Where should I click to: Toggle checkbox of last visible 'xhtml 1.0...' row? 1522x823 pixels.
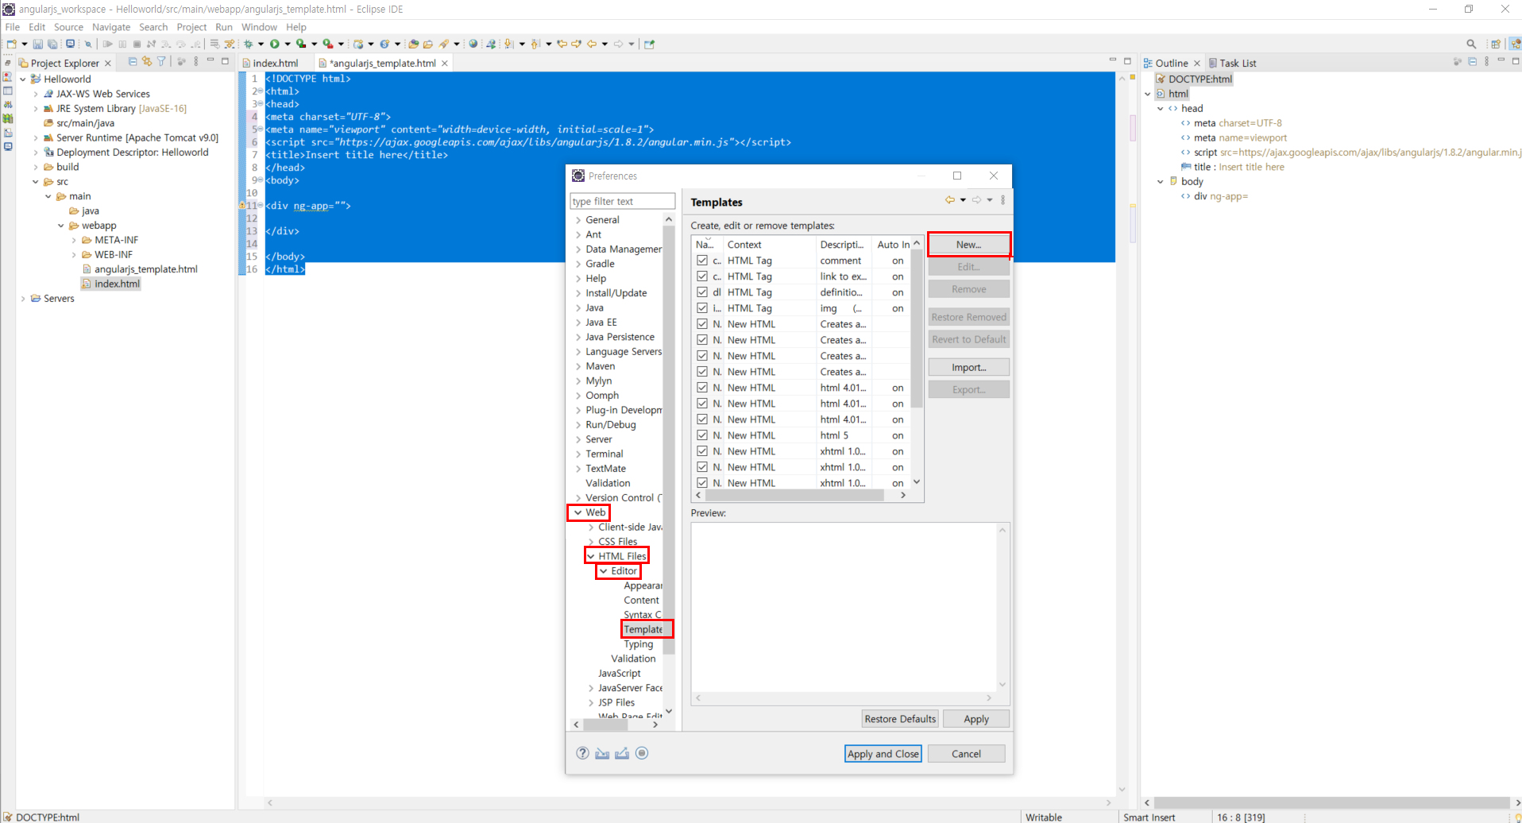pos(702,483)
